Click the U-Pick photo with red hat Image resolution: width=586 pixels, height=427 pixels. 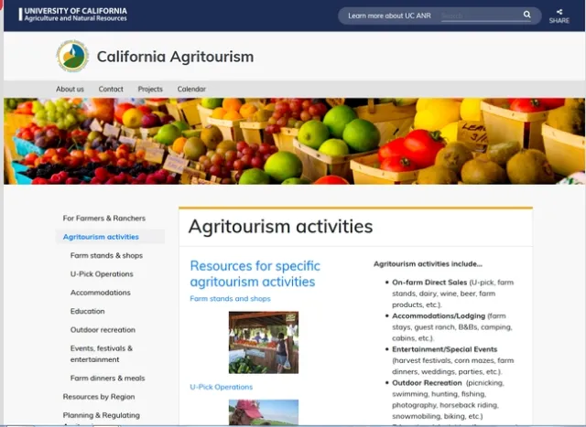pos(264,412)
